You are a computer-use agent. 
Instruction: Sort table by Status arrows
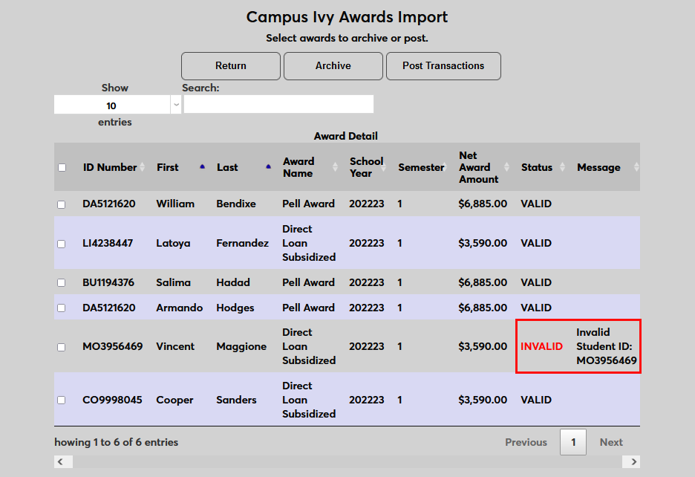click(x=562, y=168)
